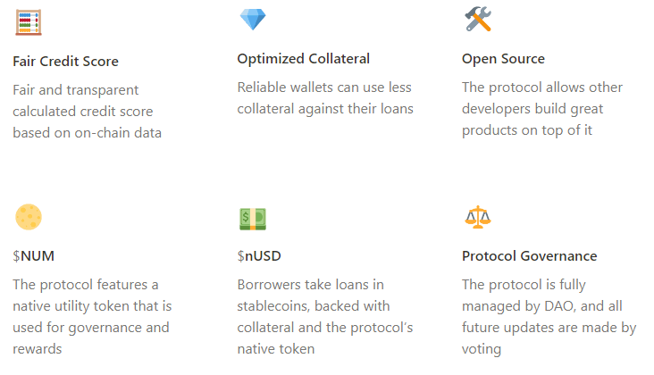
Task: Click the Protocol Governance heading
Action: [529, 256]
